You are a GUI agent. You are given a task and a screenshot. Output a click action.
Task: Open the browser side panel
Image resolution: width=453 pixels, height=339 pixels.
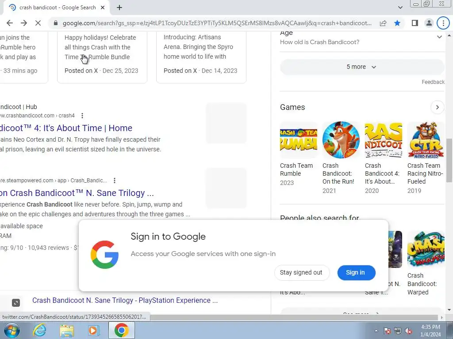(415, 23)
